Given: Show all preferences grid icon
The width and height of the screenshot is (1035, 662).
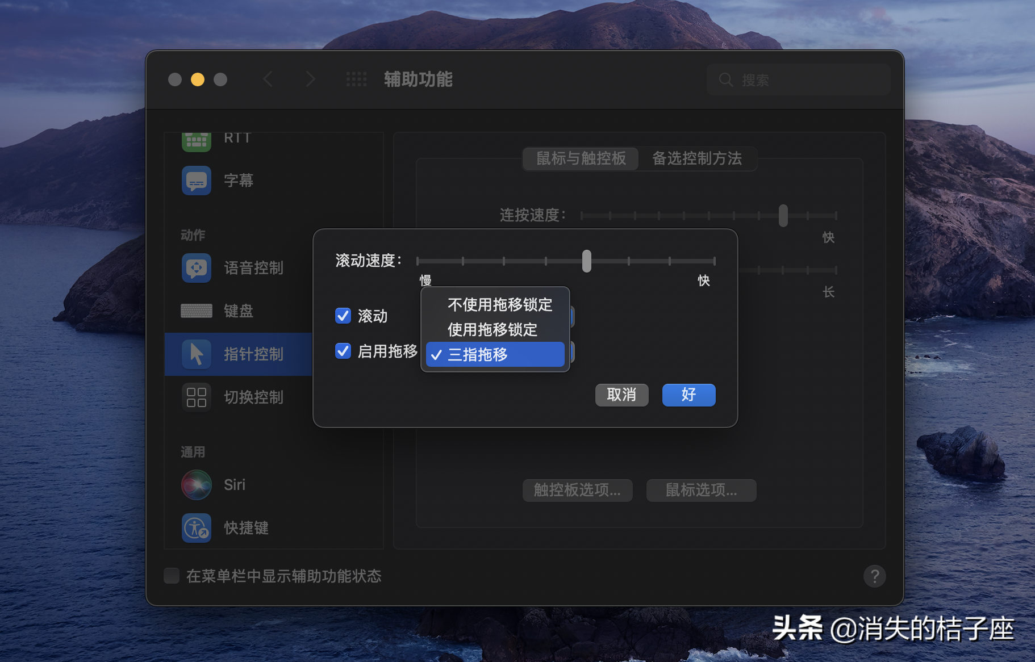Looking at the screenshot, I should coord(357,79).
